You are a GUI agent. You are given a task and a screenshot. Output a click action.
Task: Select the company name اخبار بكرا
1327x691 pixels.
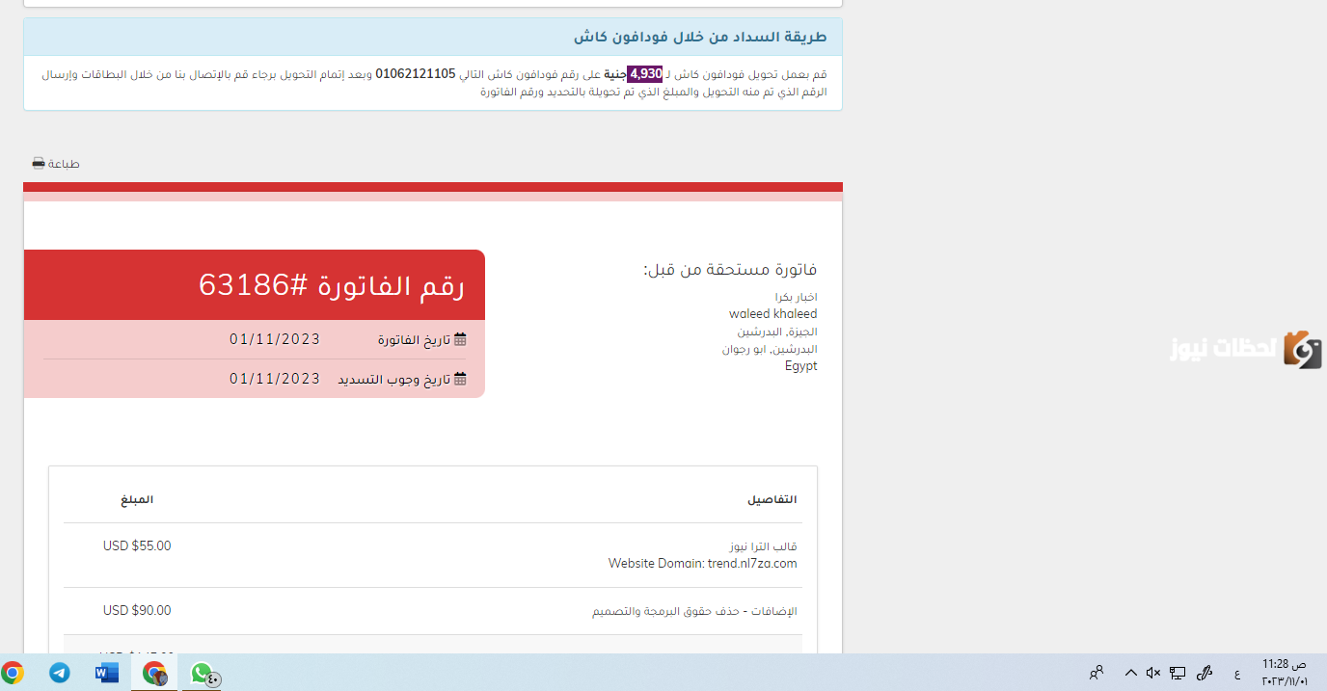[797, 297]
